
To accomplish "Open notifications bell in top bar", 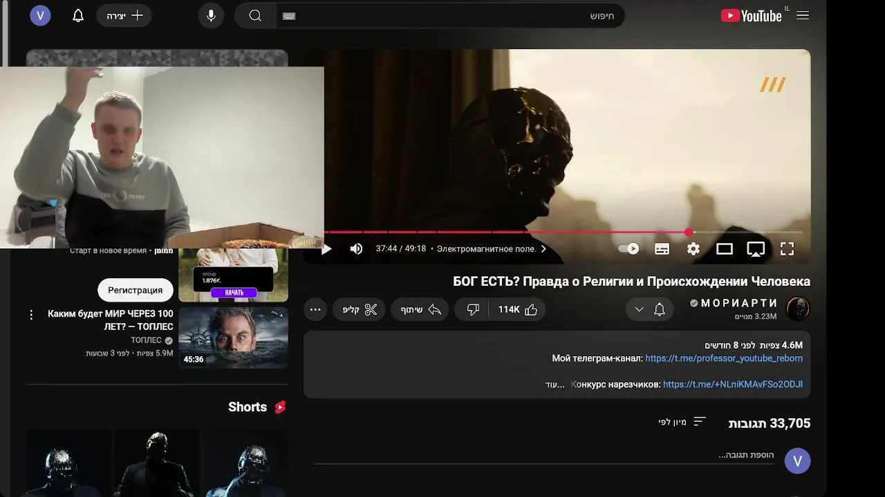I will pyautogui.click(x=78, y=16).
